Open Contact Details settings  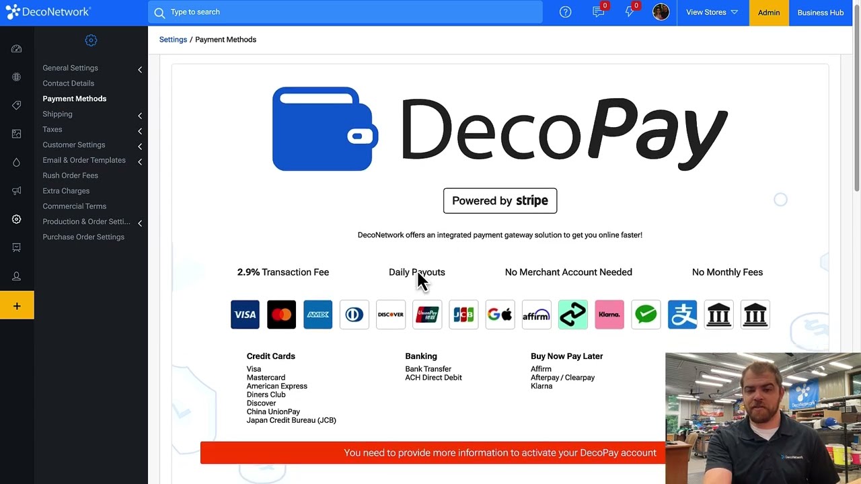point(68,83)
